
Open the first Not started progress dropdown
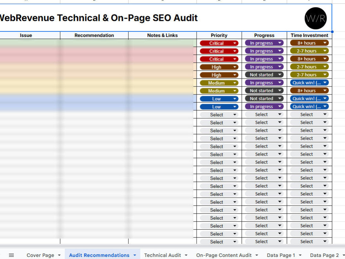coord(264,75)
